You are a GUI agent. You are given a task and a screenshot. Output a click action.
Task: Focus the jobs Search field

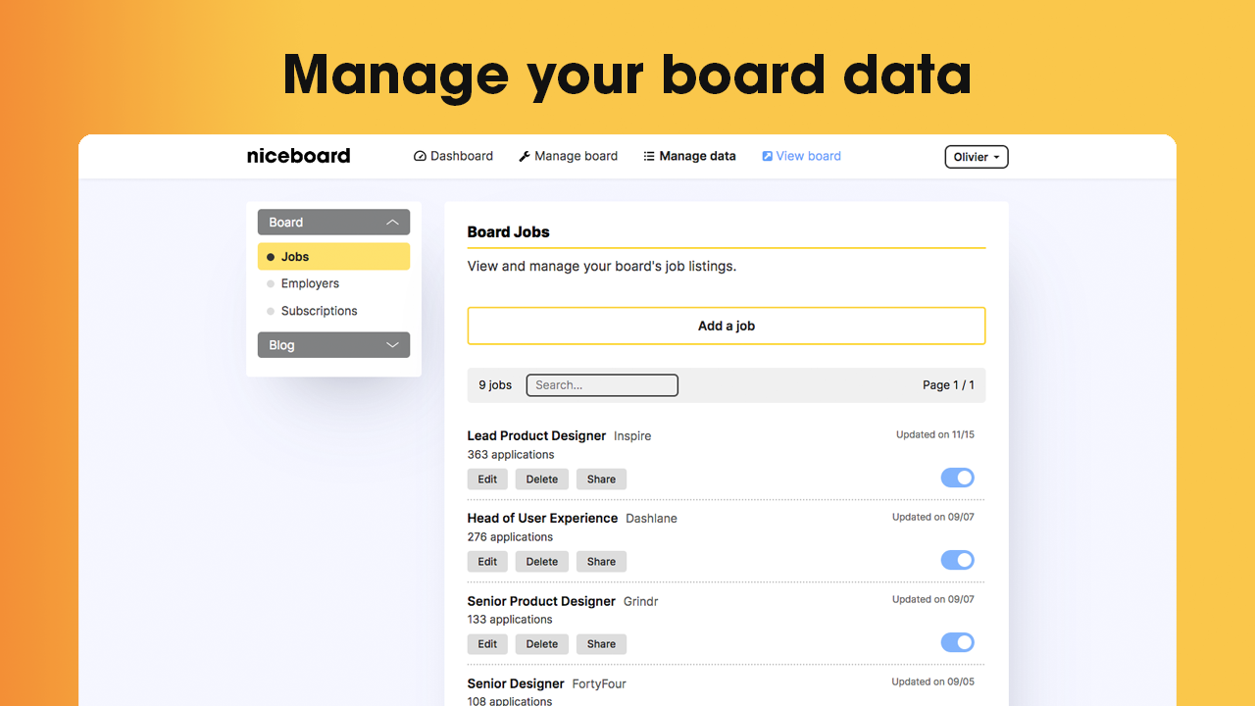(602, 385)
